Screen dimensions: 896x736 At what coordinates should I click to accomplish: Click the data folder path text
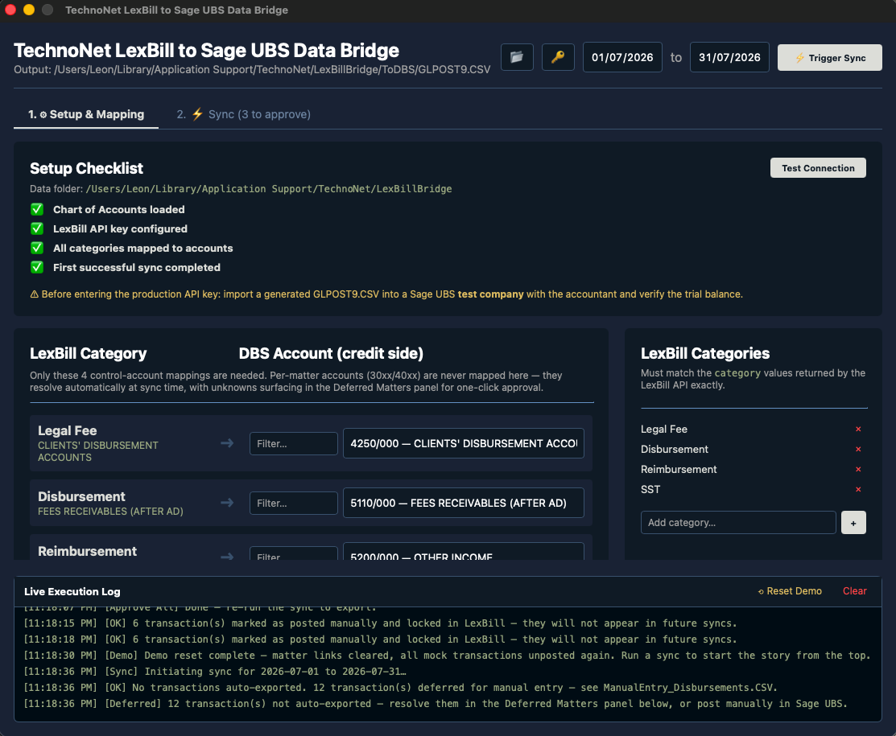point(269,189)
